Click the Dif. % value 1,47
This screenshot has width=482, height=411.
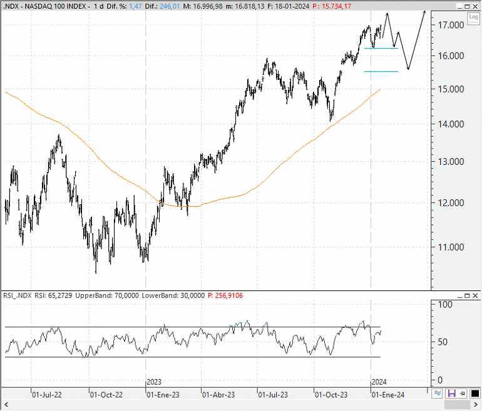[x=136, y=6]
